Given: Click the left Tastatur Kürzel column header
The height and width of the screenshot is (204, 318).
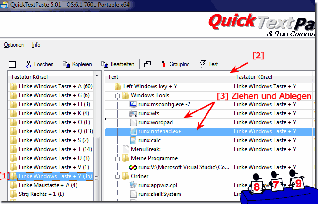Looking at the screenshot, I should (x=50, y=77).
